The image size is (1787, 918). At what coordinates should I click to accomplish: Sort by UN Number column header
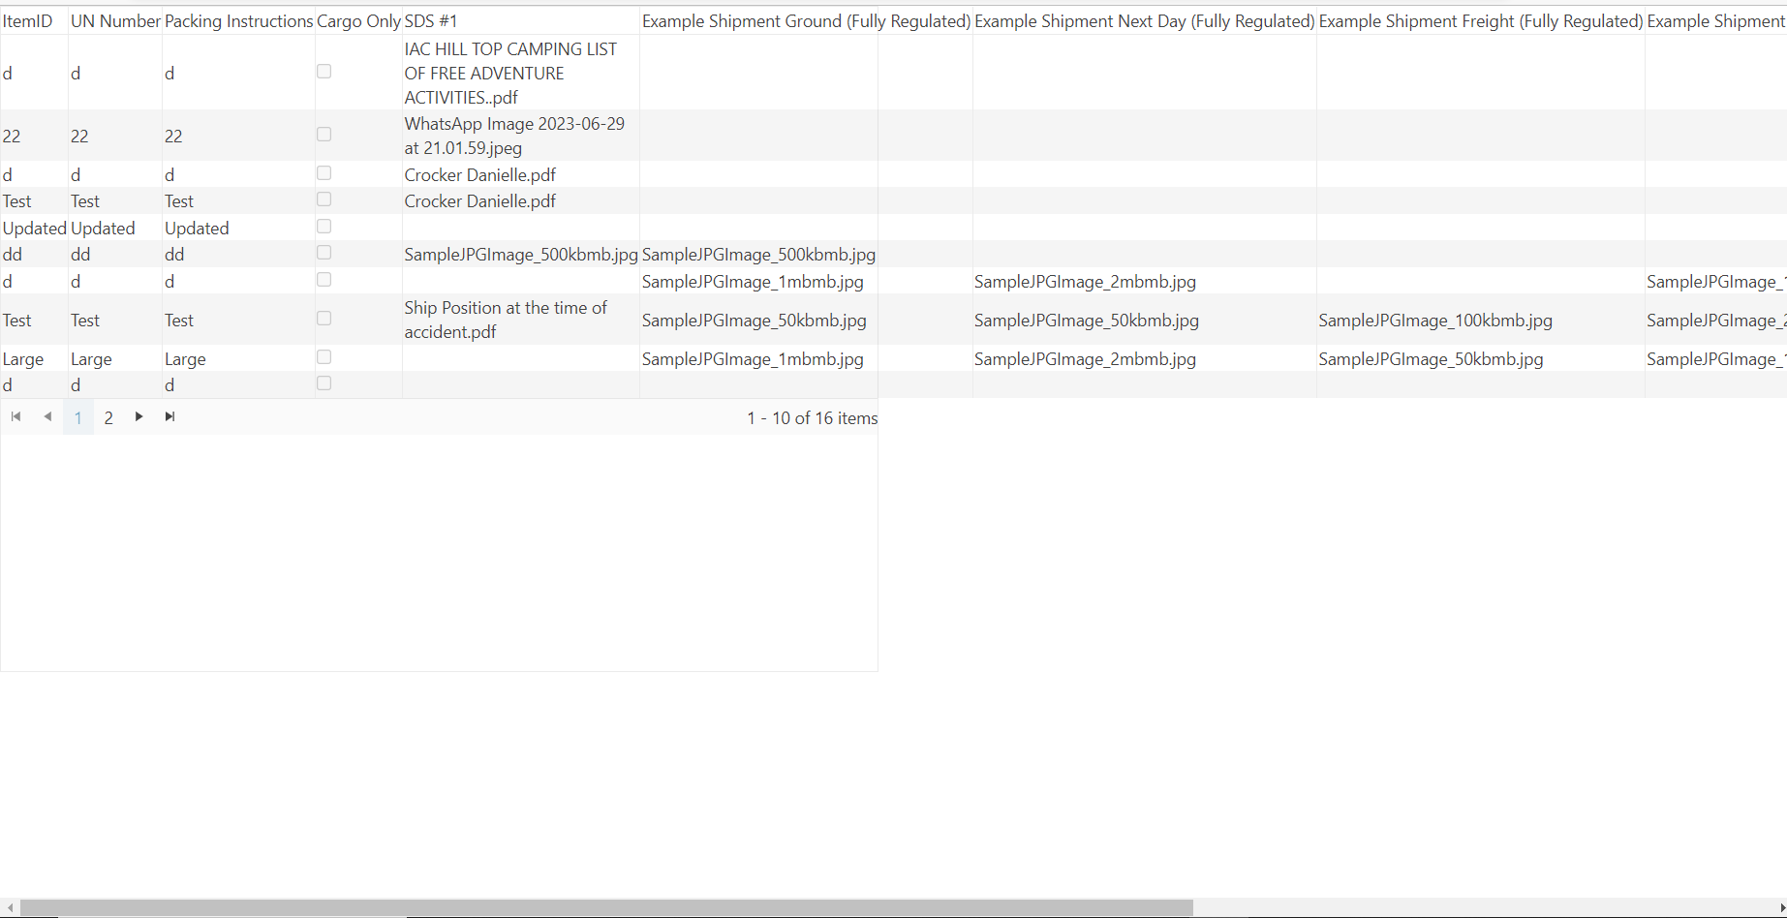pos(114,20)
